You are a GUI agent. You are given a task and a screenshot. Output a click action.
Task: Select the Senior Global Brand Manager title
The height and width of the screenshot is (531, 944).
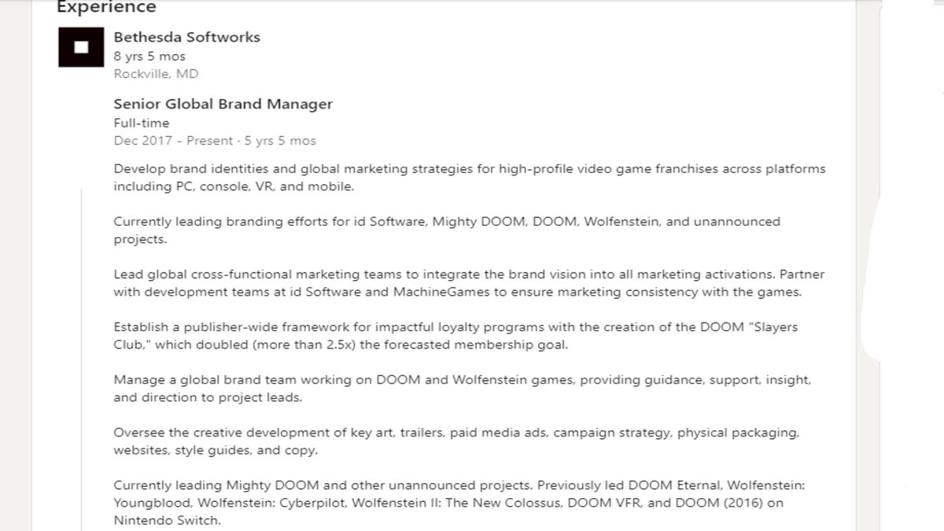coord(223,104)
